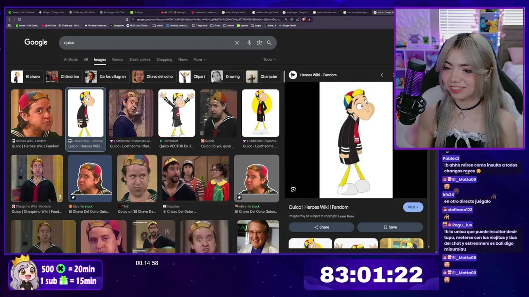Switch to the Videos tab
529x297 pixels.
[x=117, y=59]
